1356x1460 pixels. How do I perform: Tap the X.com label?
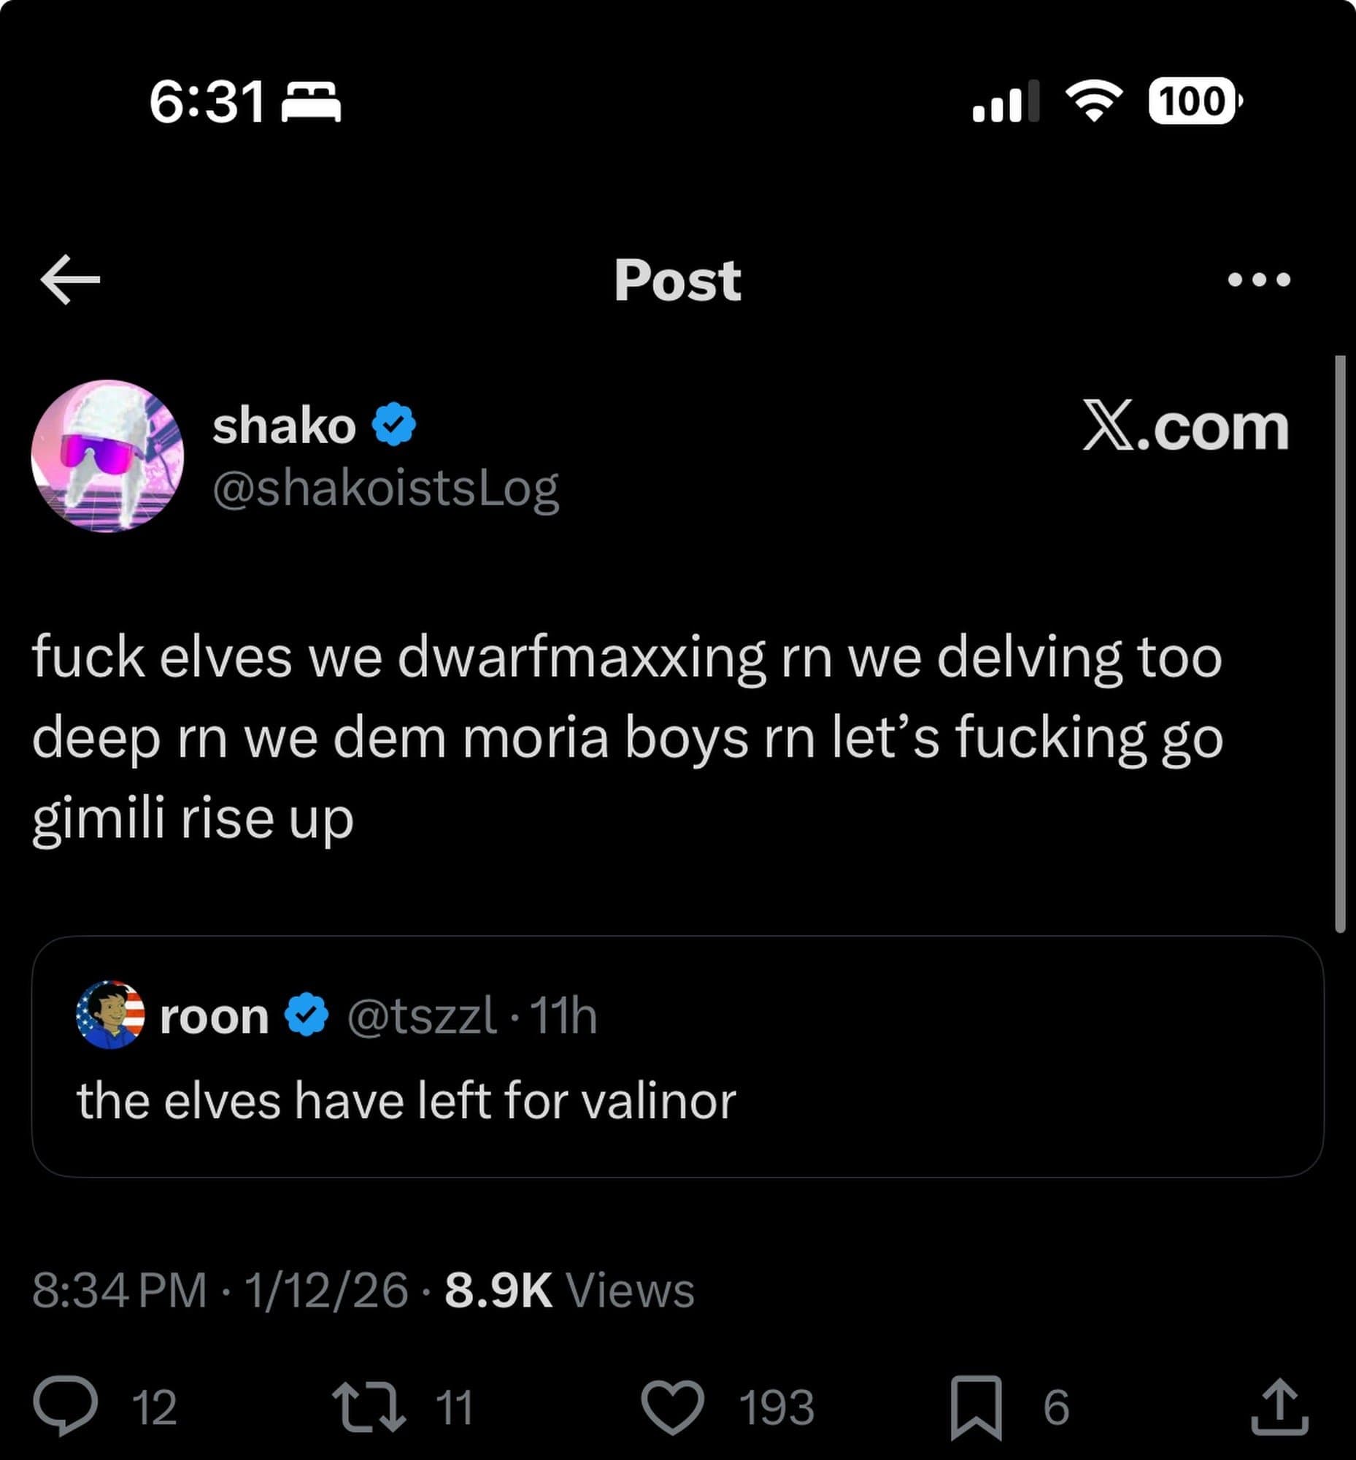(1185, 426)
